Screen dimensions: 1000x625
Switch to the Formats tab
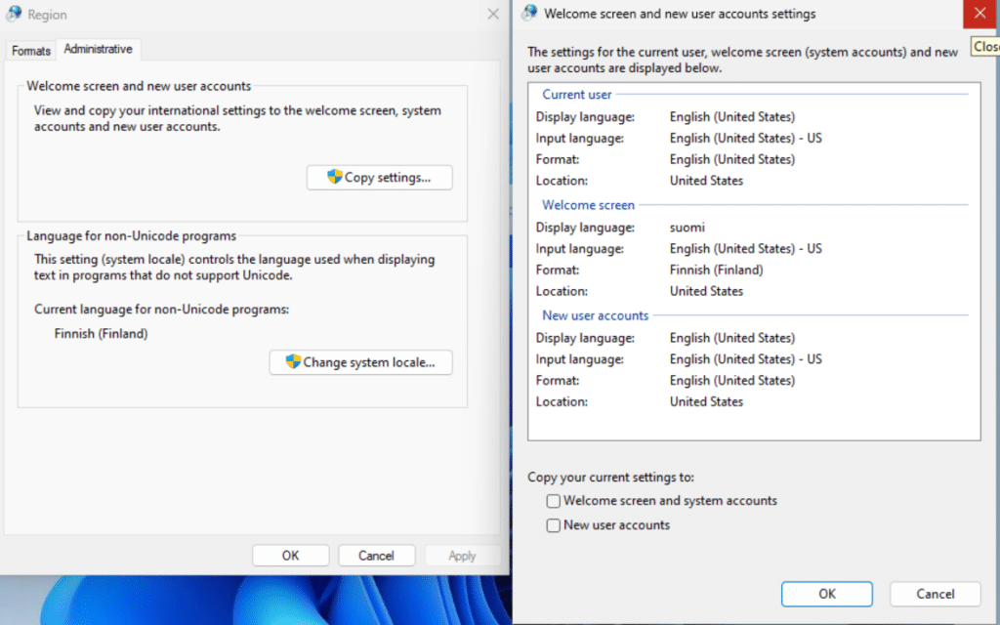click(x=30, y=51)
